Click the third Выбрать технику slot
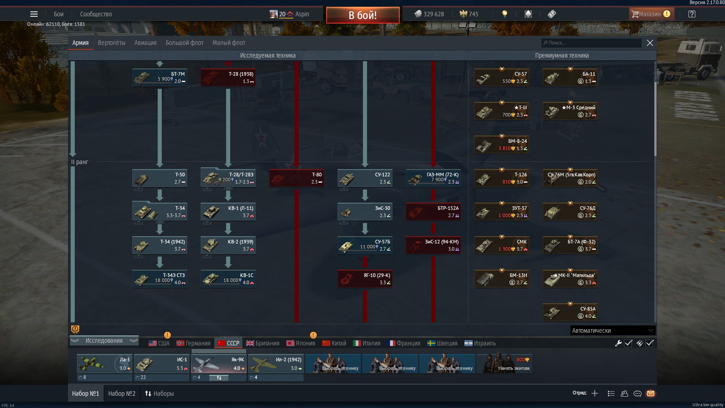 tap(447, 364)
